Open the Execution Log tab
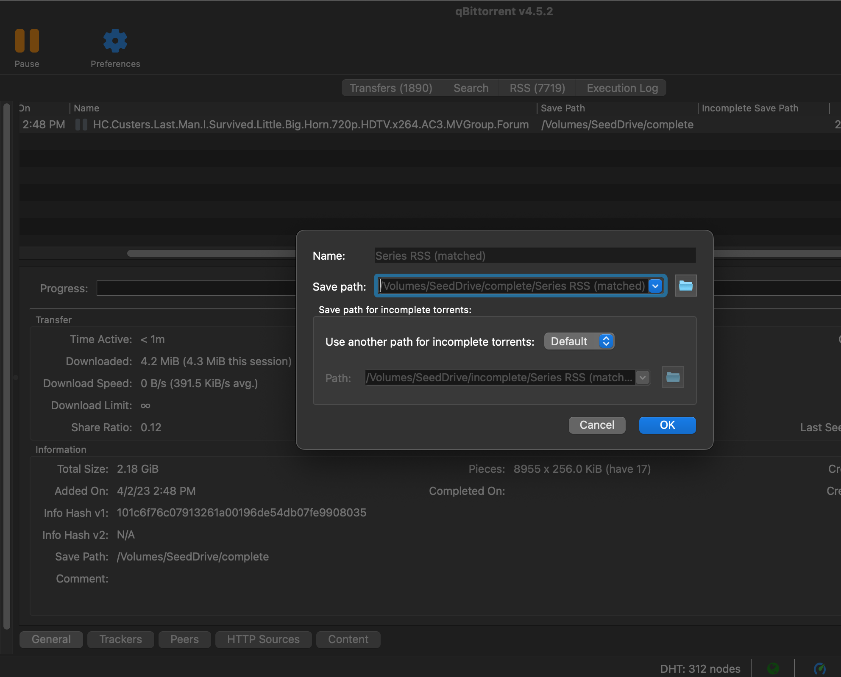The width and height of the screenshot is (841, 677). [622, 88]
